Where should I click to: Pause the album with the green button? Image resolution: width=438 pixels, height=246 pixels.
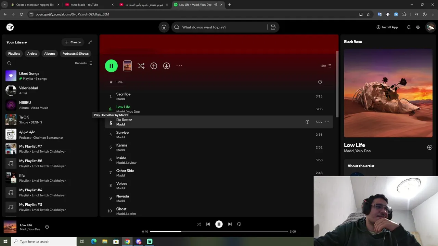pos(111,66)
